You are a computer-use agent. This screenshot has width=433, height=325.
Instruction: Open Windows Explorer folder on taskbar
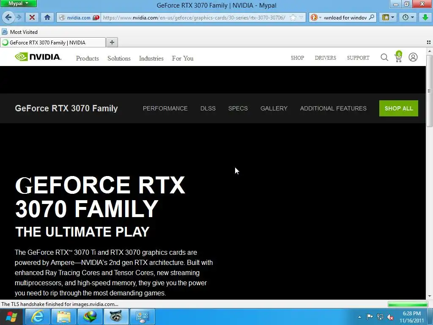pyautogui.click(x=63, y=317)
